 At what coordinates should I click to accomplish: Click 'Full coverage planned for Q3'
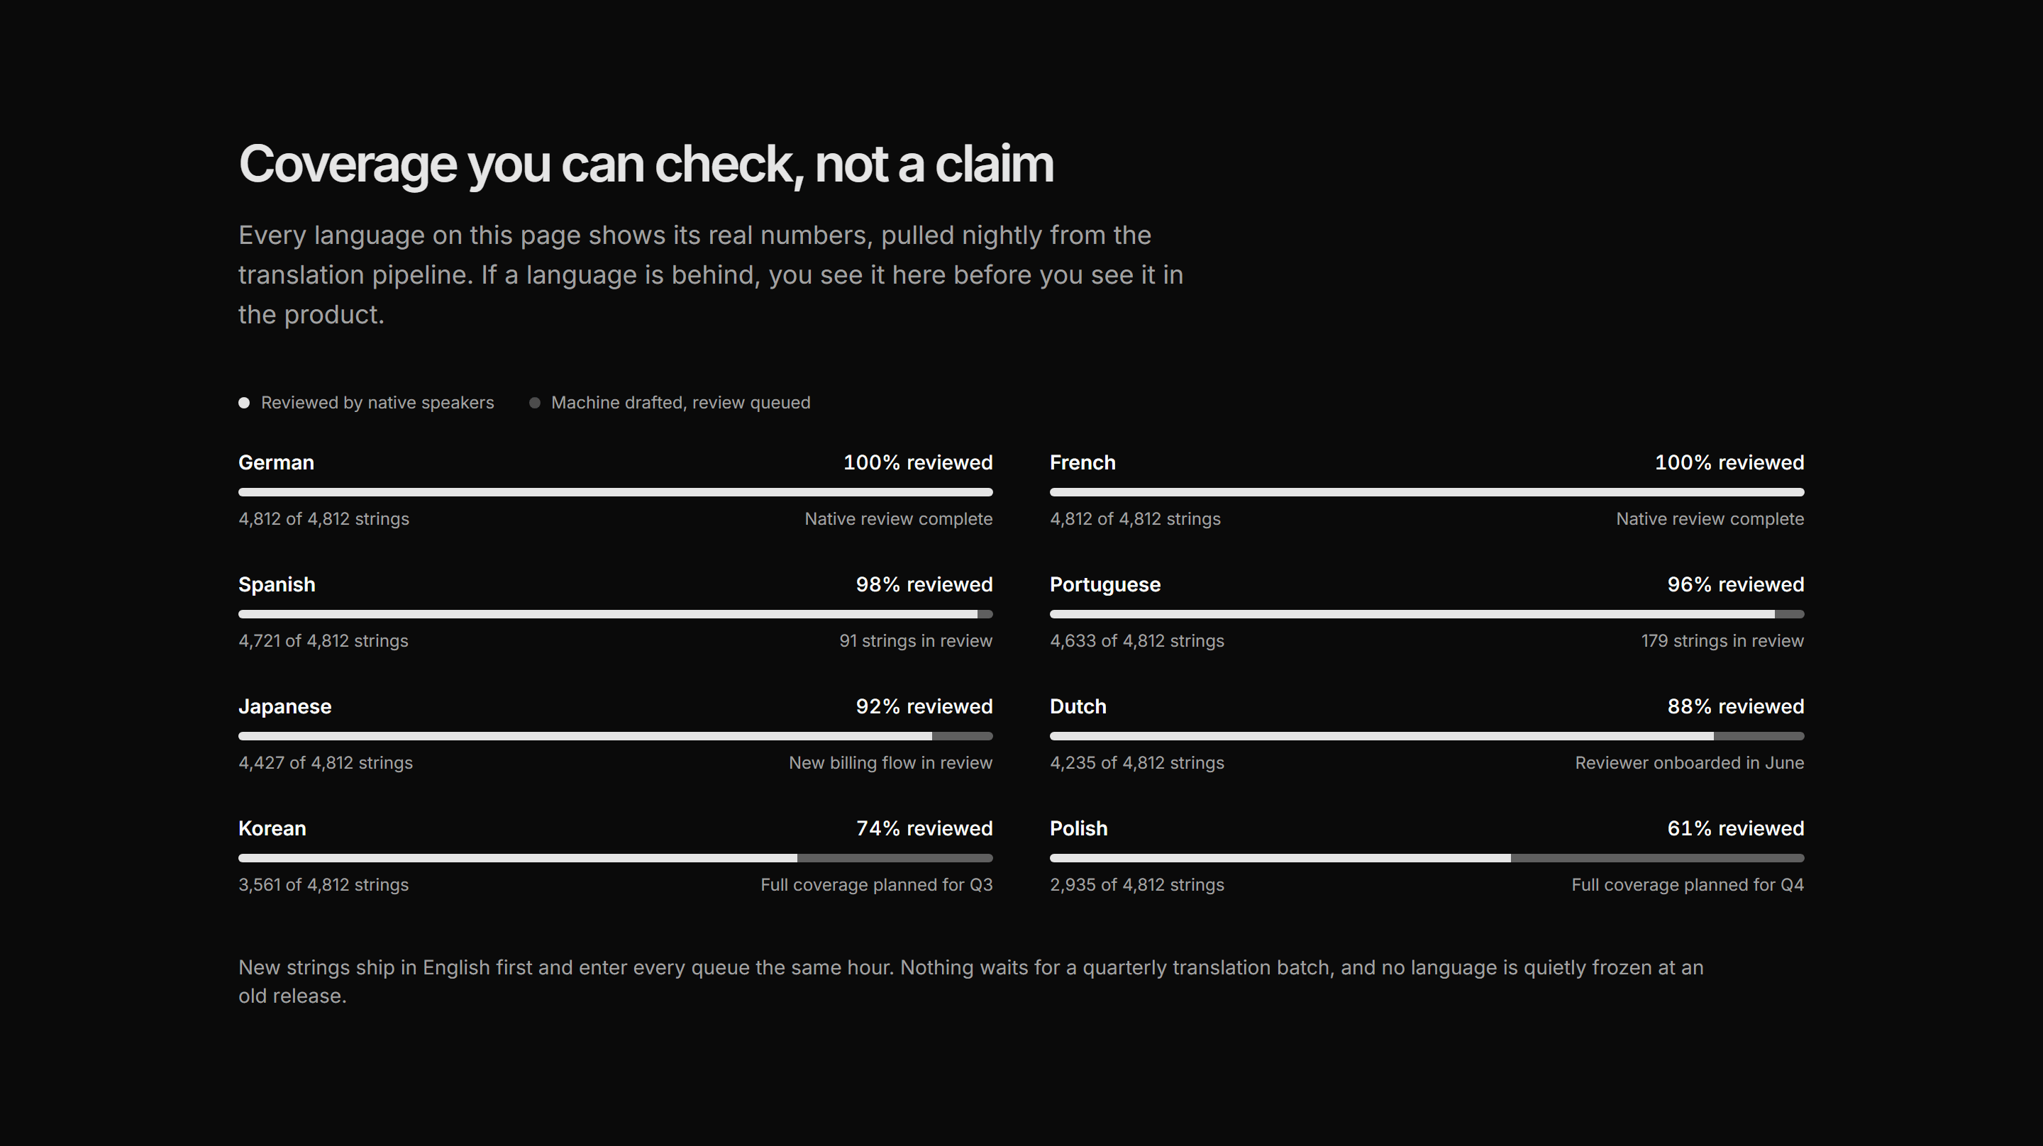[x=876, y=885]
